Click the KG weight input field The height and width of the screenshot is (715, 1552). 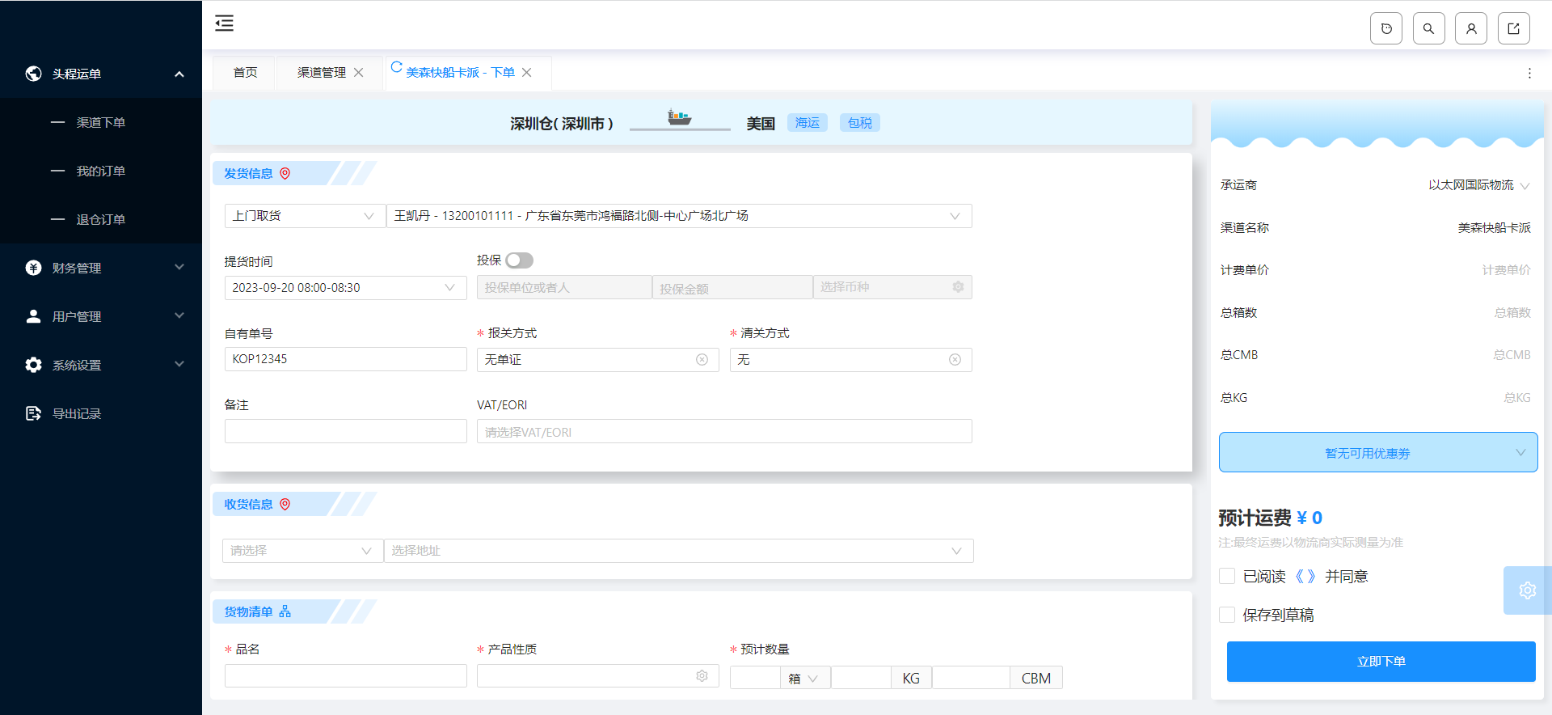(x=861, y=679)
